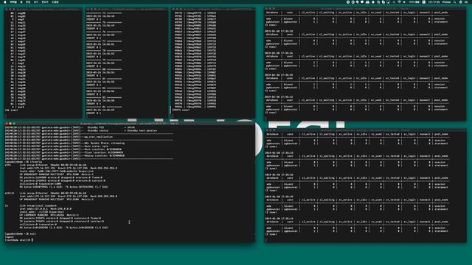Select the pg_stat_replication log line

59,137
